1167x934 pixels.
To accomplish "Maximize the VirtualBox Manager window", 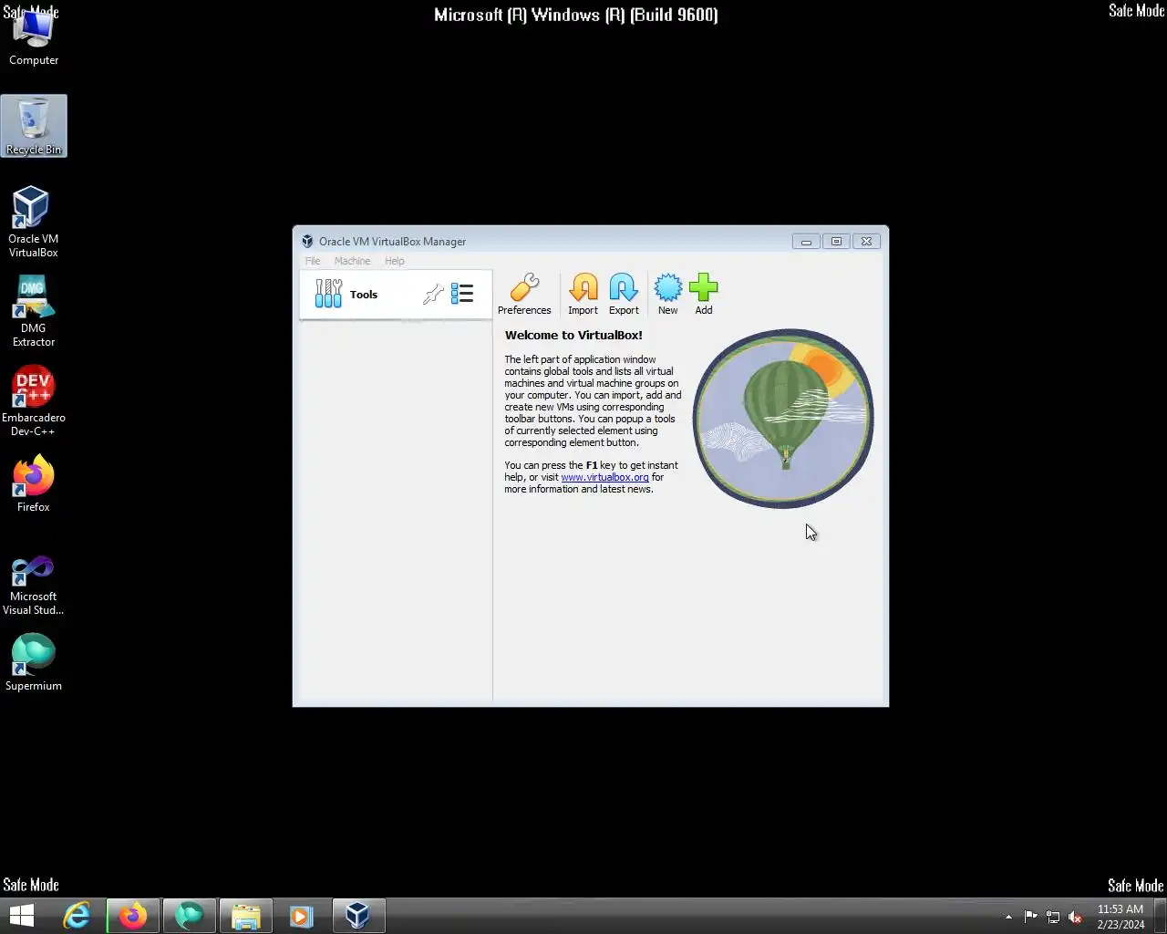I will (836, 242).
